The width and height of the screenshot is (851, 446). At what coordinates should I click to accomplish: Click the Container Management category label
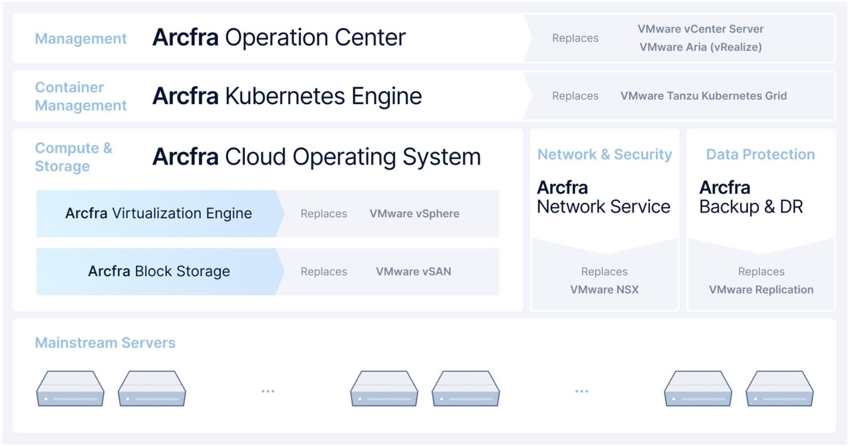click(x=81, y=96)
